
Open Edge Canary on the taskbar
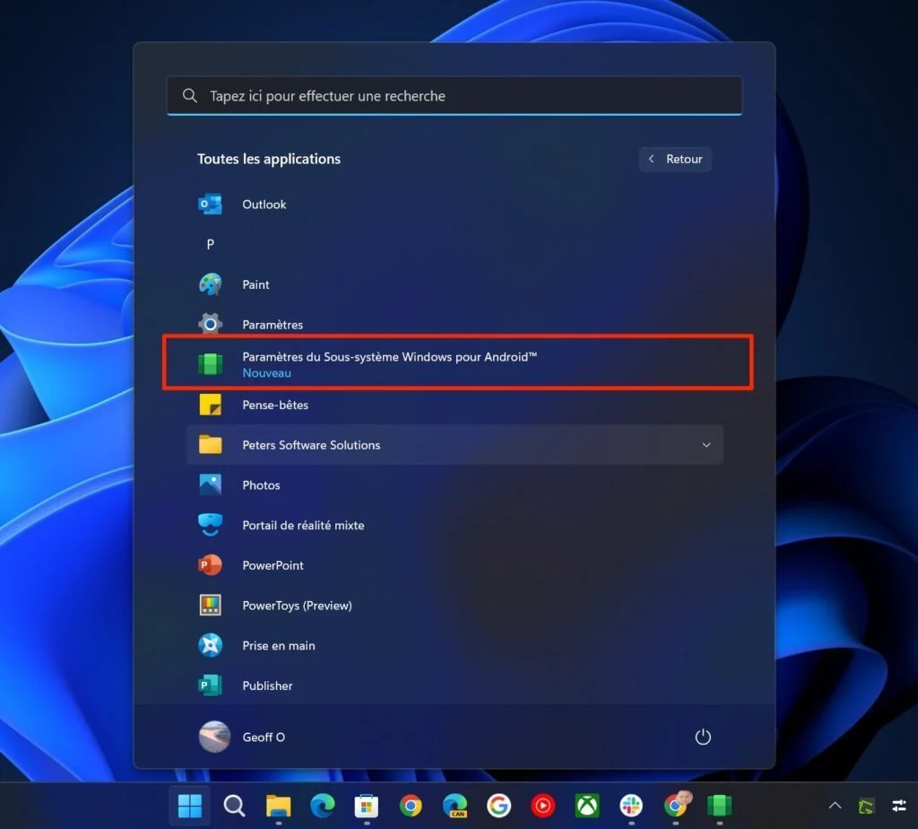[x=455, y=807]
